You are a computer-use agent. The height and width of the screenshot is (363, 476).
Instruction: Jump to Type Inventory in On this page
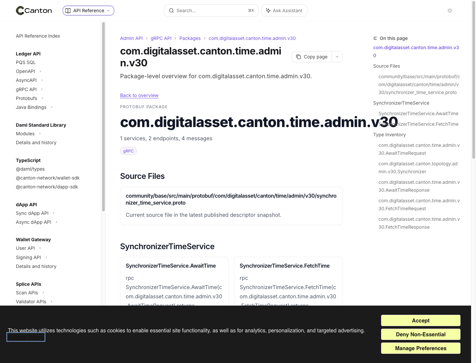(x=389, y=135)
